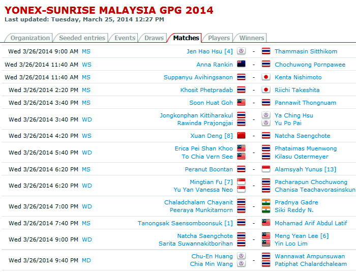Open Kenta Nishimoto player link
356x272 pixels.
298,77
